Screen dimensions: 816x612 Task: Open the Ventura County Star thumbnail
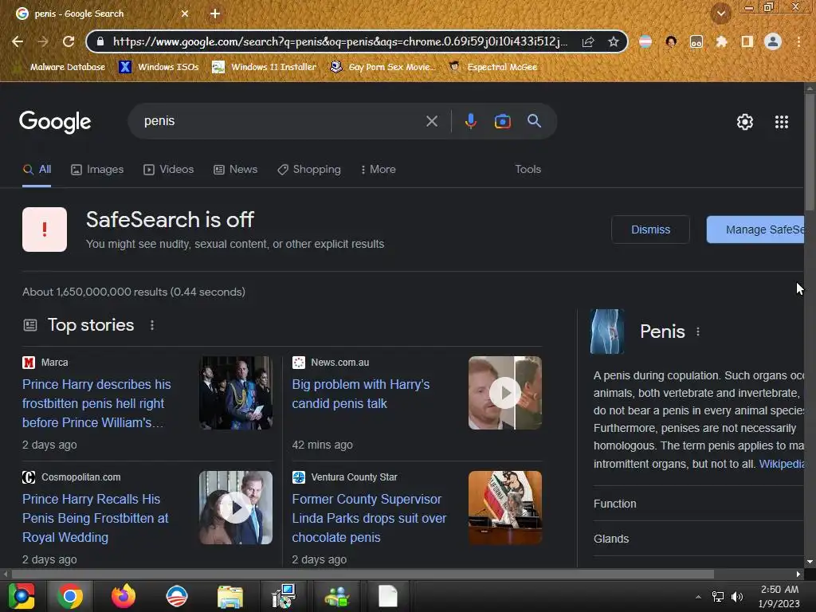[x=504, y=508]
